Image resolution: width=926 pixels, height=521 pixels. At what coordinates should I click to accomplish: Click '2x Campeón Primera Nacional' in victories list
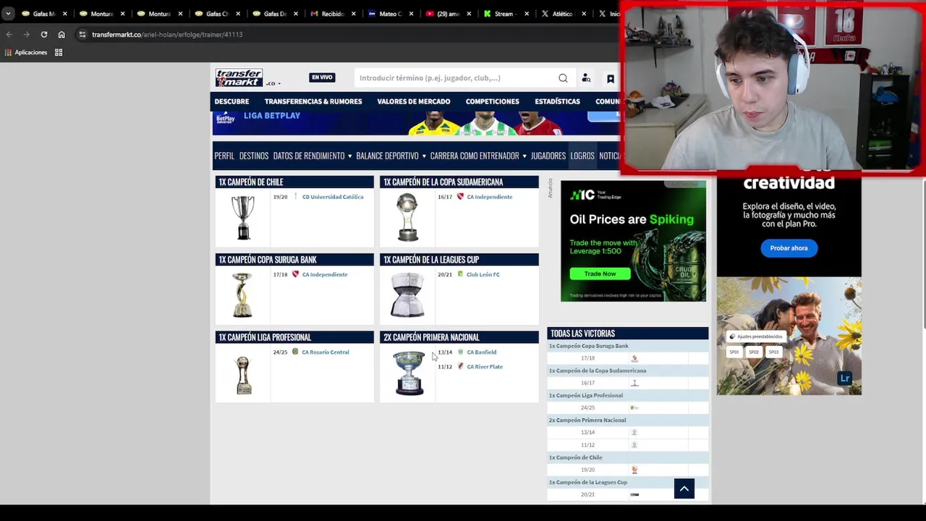click(587, 420)
